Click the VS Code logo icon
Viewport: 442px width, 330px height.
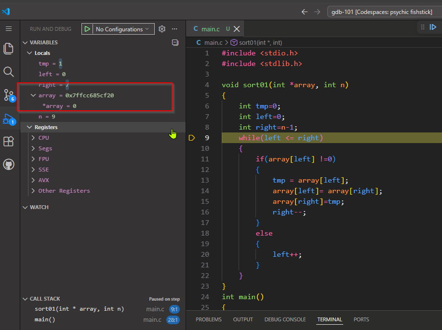tap(6, 11)
